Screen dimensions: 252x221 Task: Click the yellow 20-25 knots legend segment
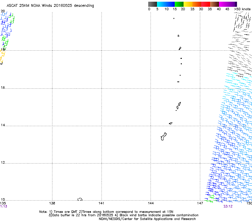point(188,4)
